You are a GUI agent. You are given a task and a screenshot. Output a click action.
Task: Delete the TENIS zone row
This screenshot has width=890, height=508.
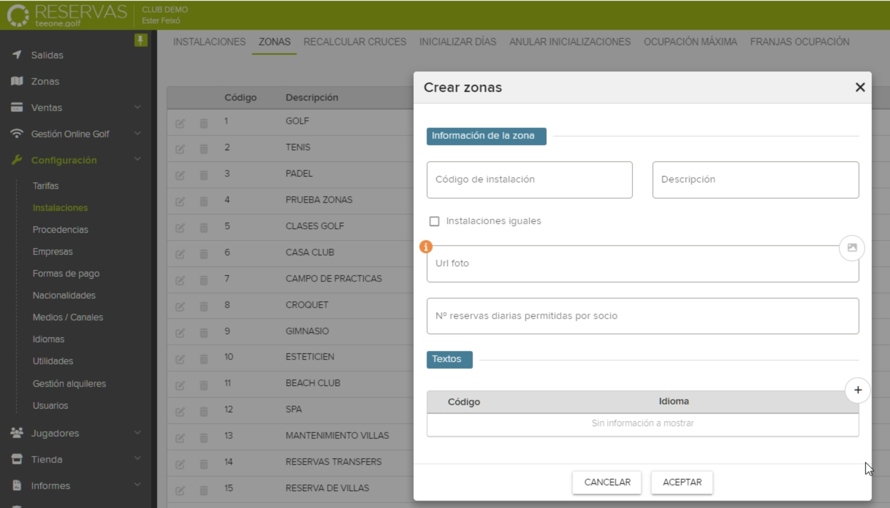pyautogui.click(x=204, y=149)
